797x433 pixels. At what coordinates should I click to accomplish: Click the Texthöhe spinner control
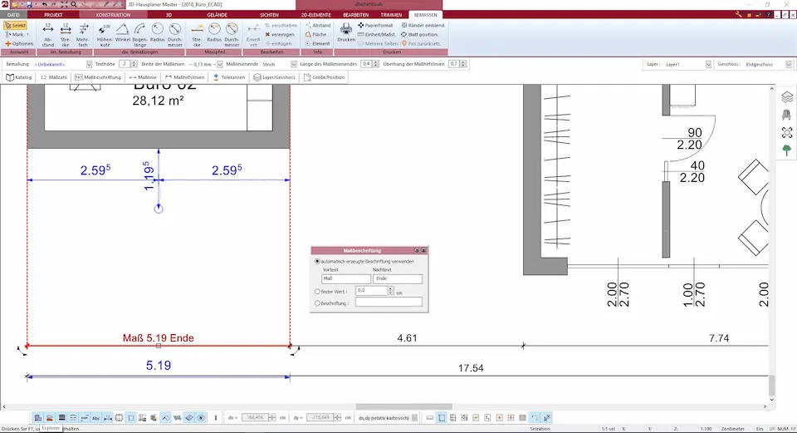pyautogui.click(x=134, y=65)
